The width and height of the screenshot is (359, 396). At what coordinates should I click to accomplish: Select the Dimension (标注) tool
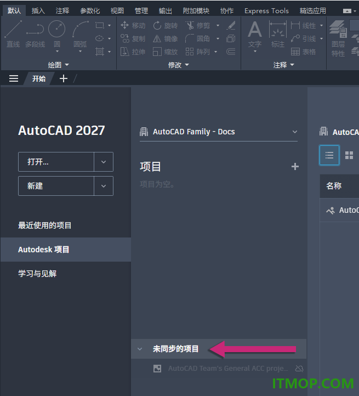278,35
